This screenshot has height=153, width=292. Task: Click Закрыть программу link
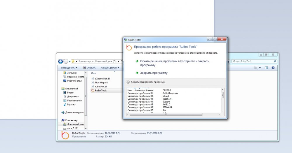(154, 73)
